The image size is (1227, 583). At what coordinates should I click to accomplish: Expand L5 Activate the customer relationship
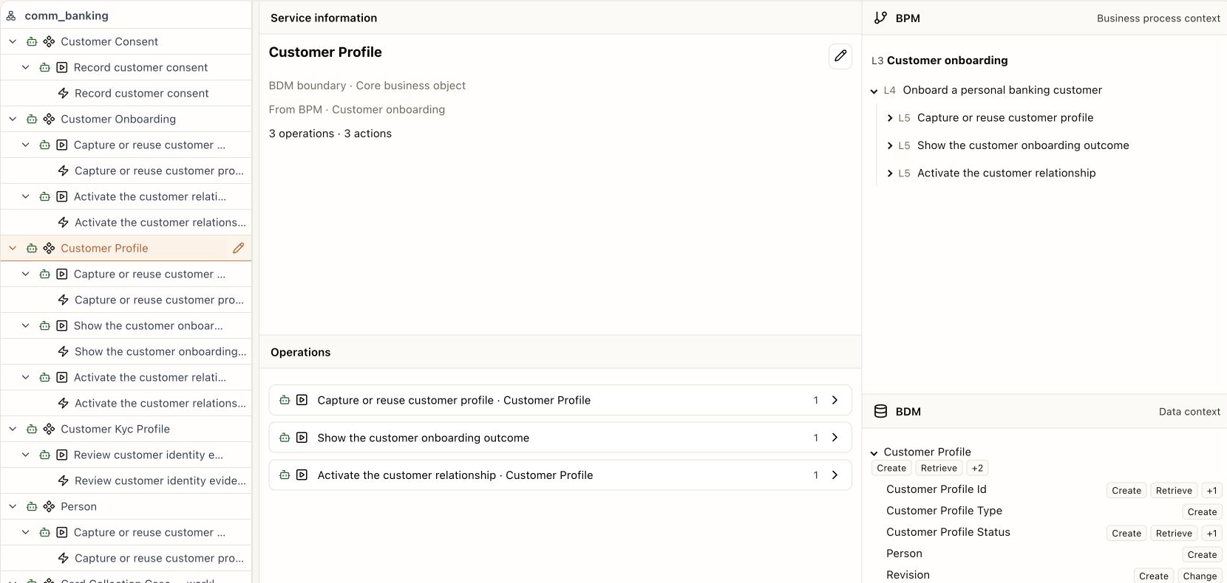[x=890, y=173]
